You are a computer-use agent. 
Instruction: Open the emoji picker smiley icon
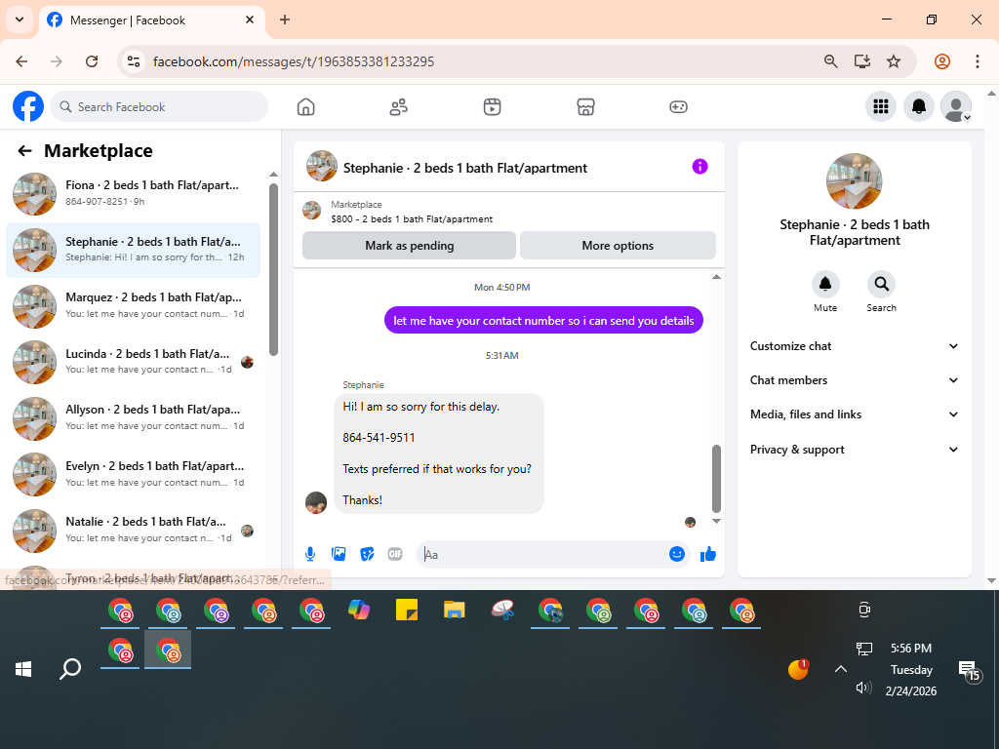coord(677,554)
